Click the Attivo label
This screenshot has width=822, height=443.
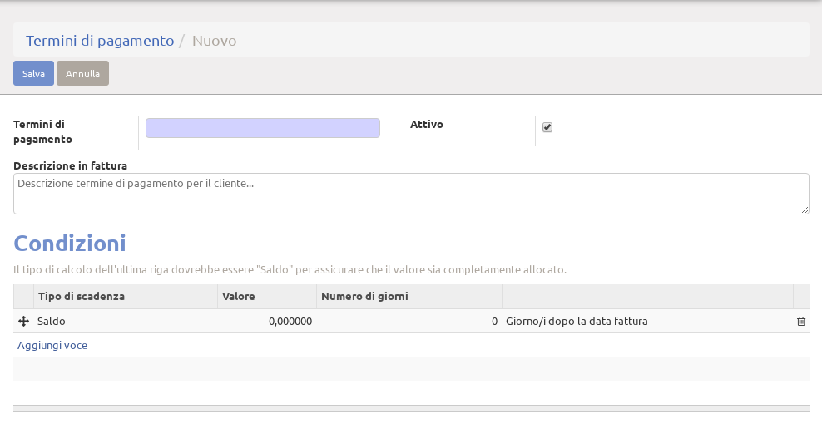(426, 124)
